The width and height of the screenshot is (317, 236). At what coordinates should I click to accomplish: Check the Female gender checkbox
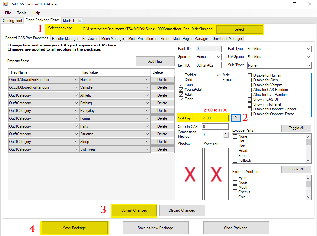coord(219,80)
